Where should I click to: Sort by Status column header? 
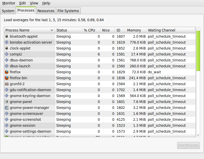pos(68,30)
